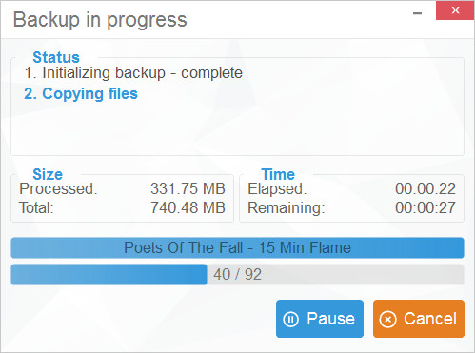This screenshot has width=475, height=353.
Task: Minimize the Backup in progress window
Action: [x=417, y=13]
